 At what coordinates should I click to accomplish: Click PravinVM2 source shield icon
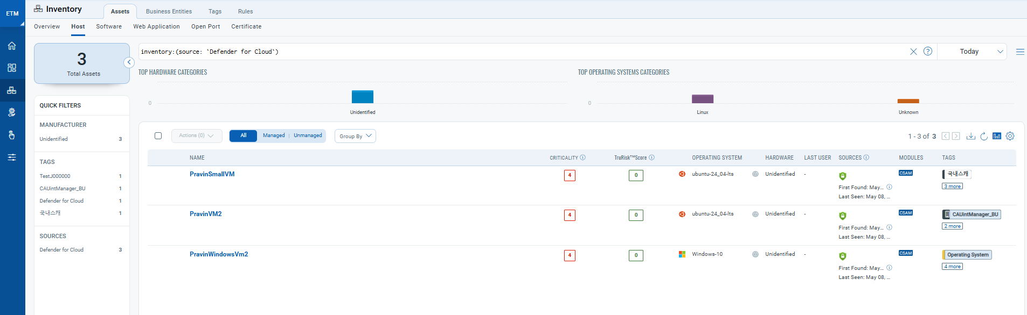click(843, 216)
